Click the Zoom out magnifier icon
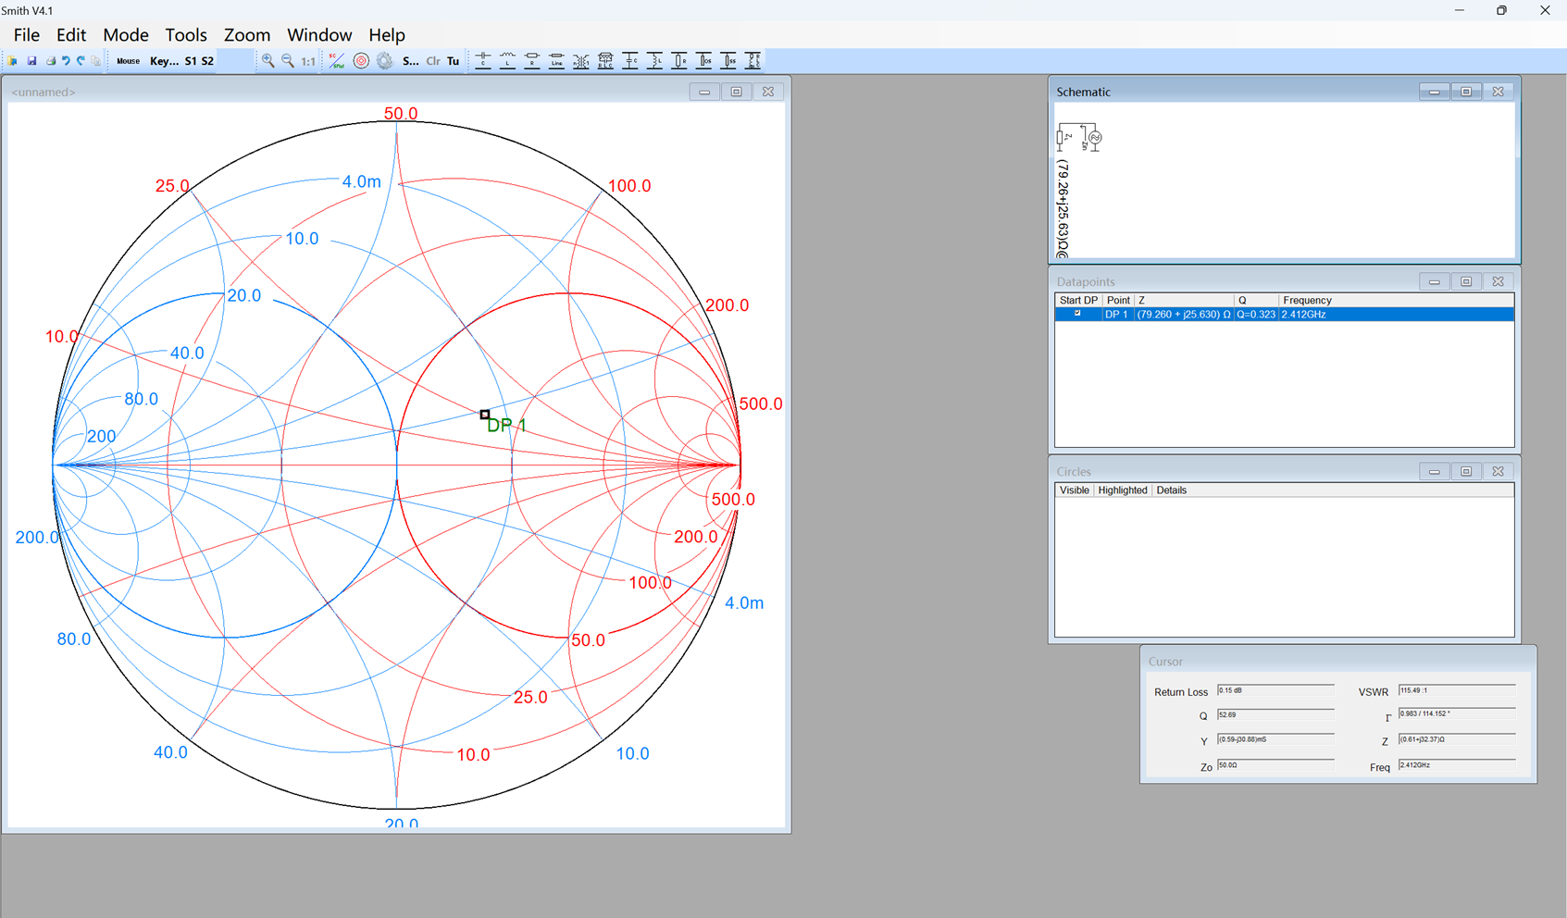This screenshot has height=918, width=1567. (288, 61)
